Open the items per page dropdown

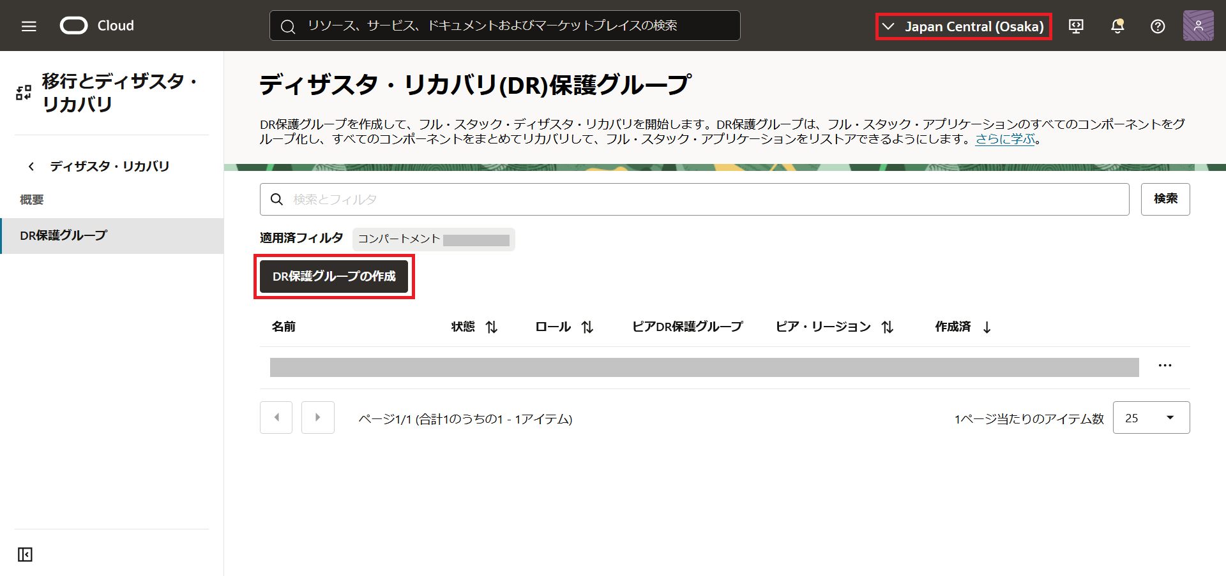pos(1151,418)
